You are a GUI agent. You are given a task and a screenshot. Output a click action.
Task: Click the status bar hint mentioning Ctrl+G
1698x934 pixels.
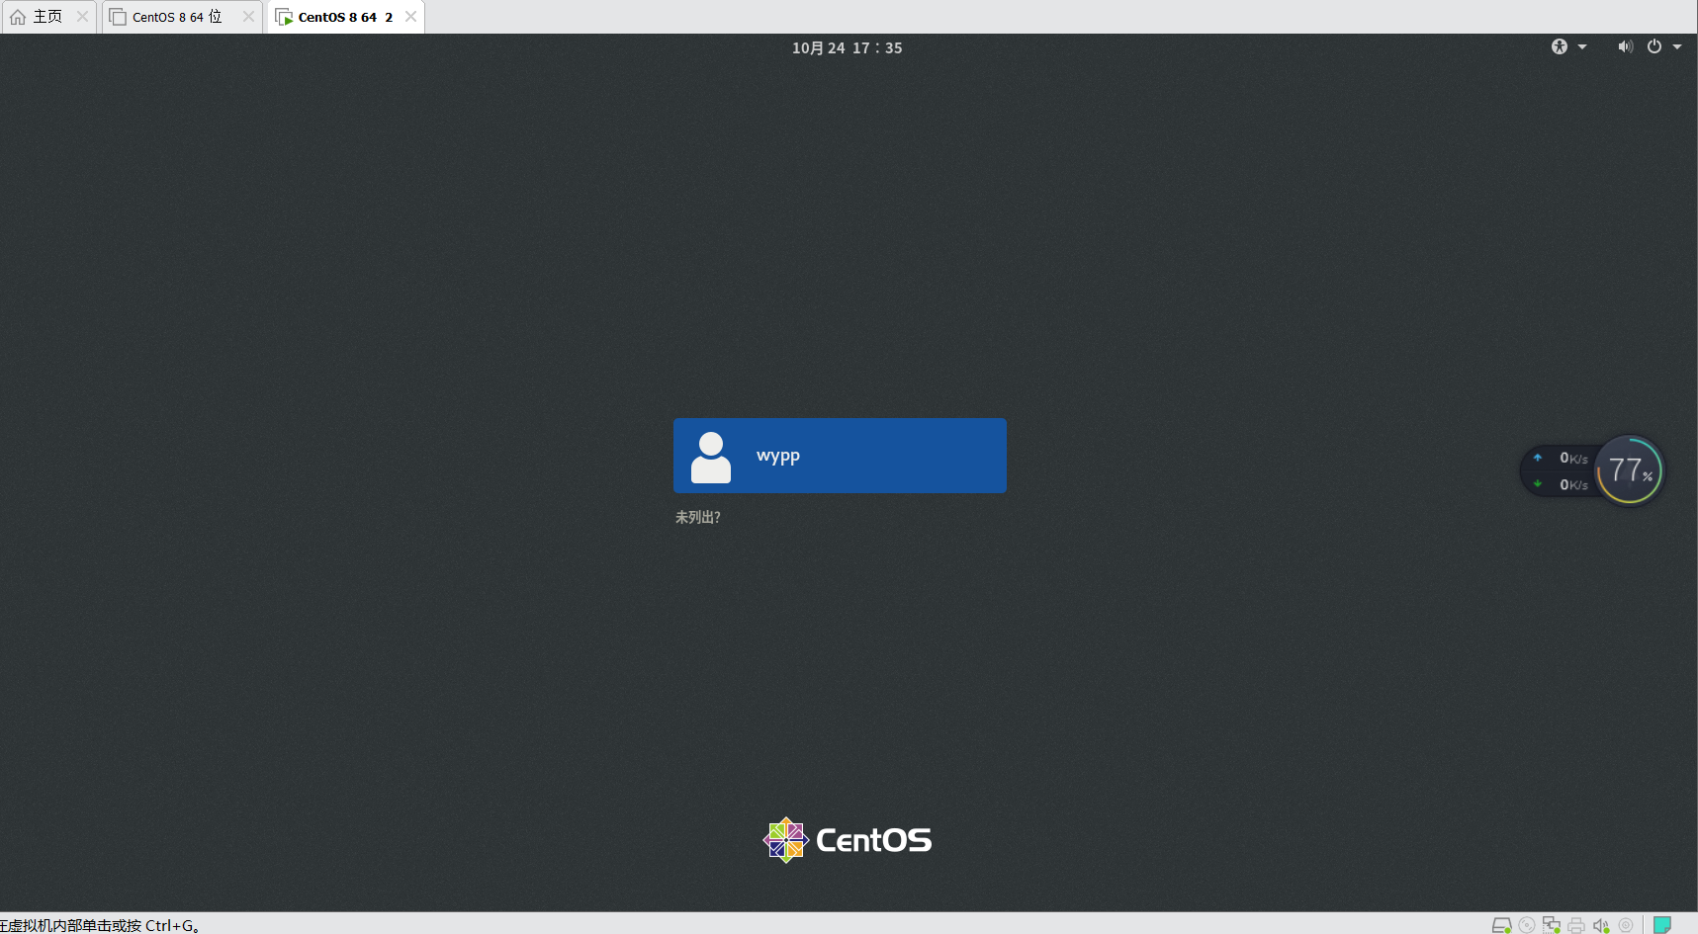(x=100, y=925)
